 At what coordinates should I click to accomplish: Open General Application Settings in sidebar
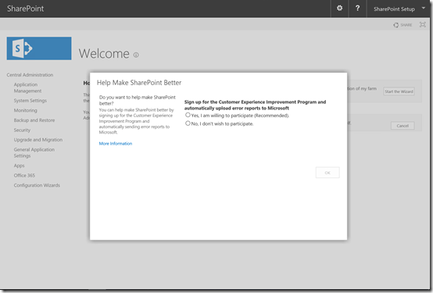(34, 152)
